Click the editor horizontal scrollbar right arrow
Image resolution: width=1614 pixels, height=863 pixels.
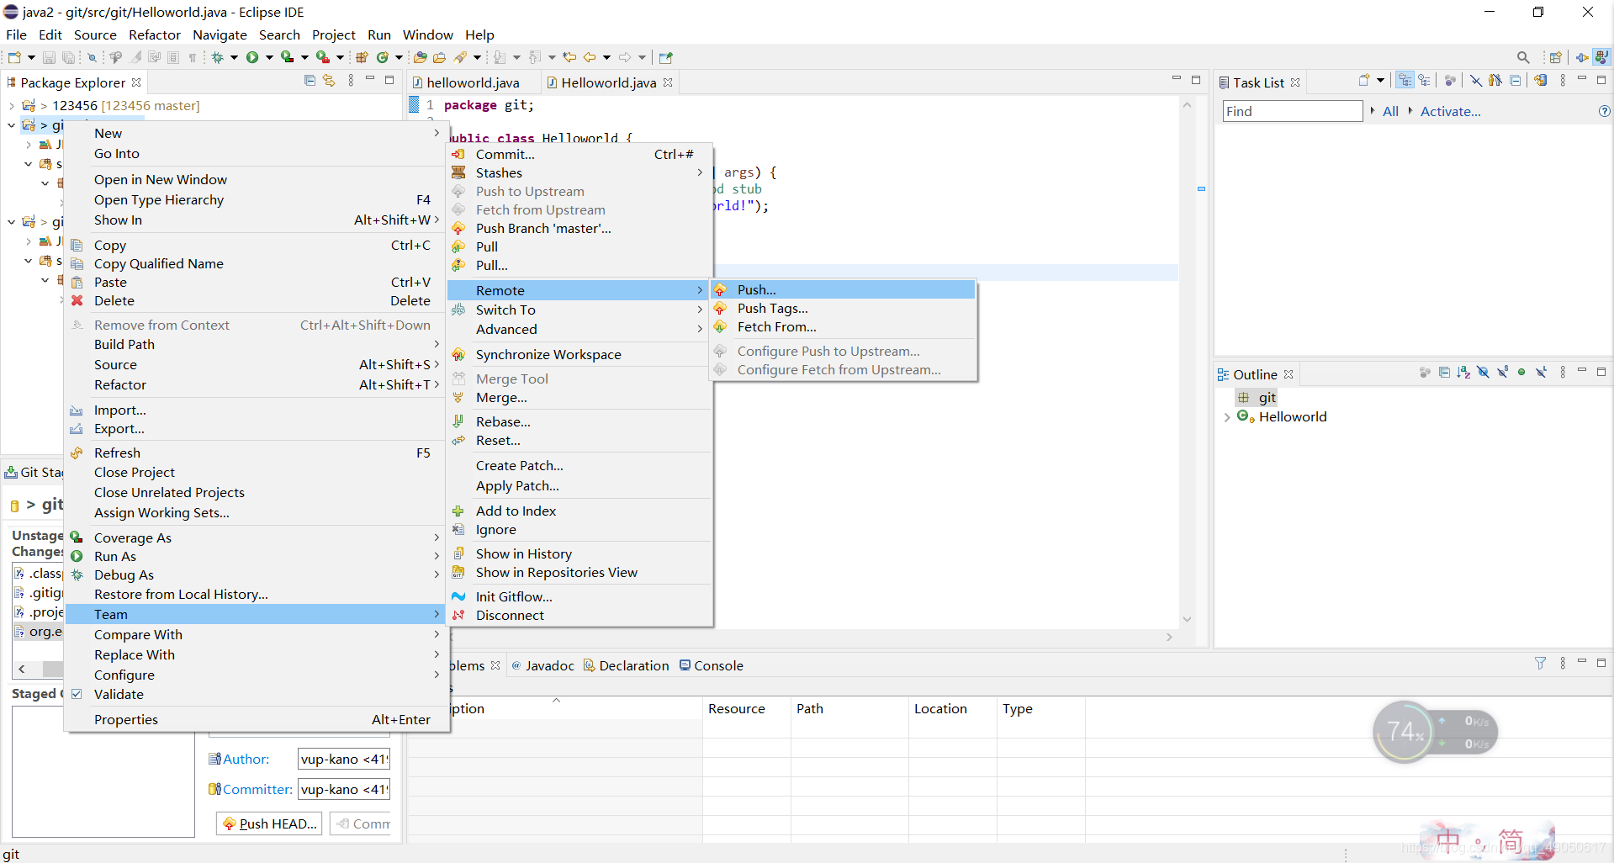tap(1169, 637)
